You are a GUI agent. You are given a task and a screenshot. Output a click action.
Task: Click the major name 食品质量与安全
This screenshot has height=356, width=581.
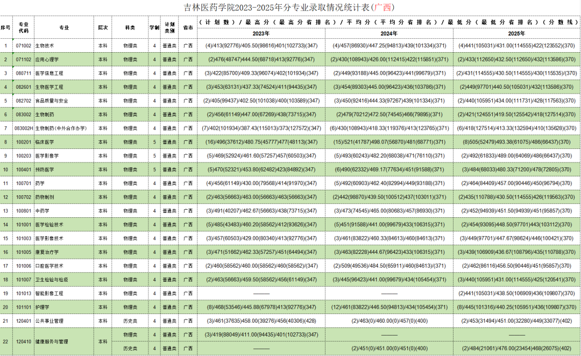click(52, 101)
